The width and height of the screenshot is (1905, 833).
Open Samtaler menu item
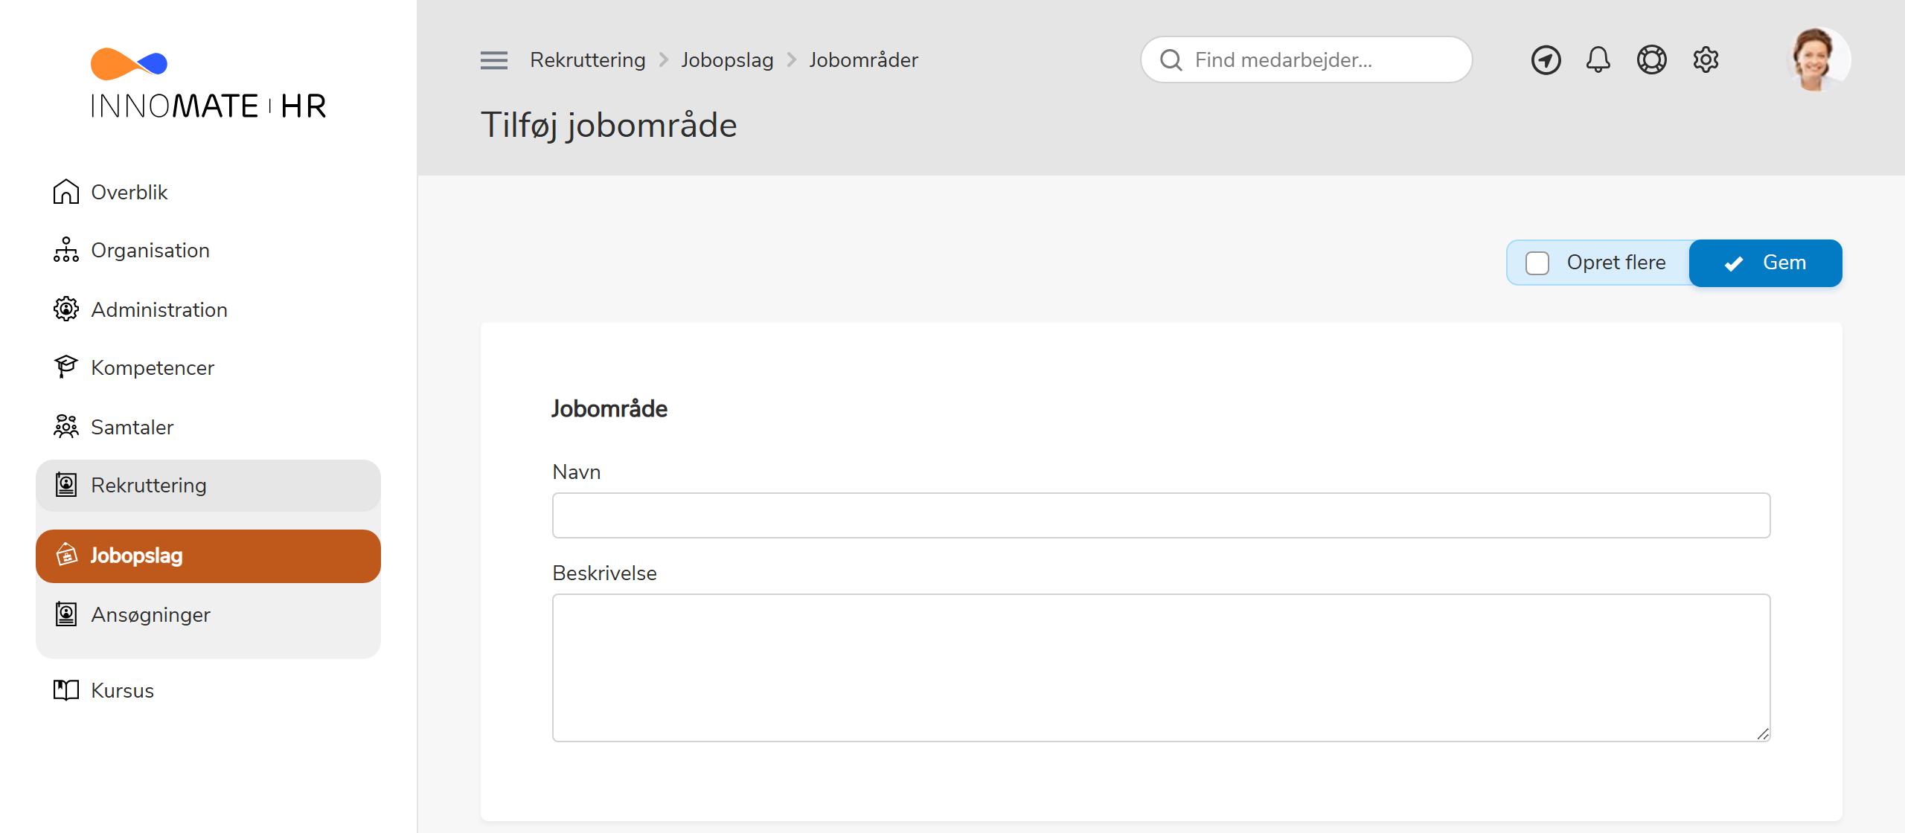click(x=208, y=426)
